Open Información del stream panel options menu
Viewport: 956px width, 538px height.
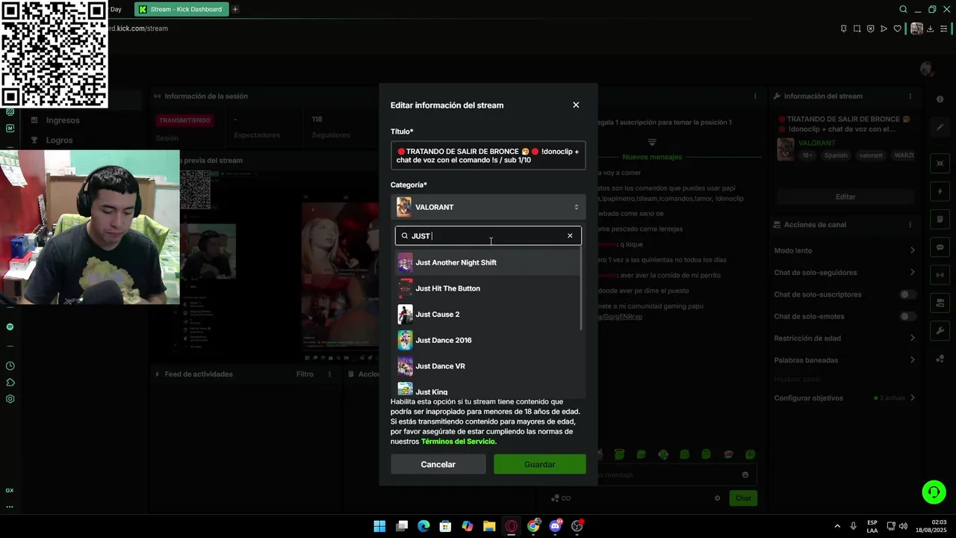pyautogui.click(x=910, y=96)
